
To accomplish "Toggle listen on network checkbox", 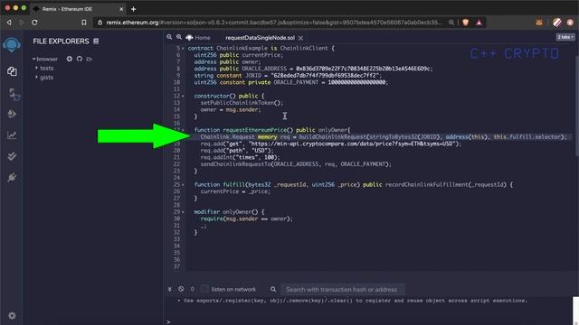I will 204,289.
